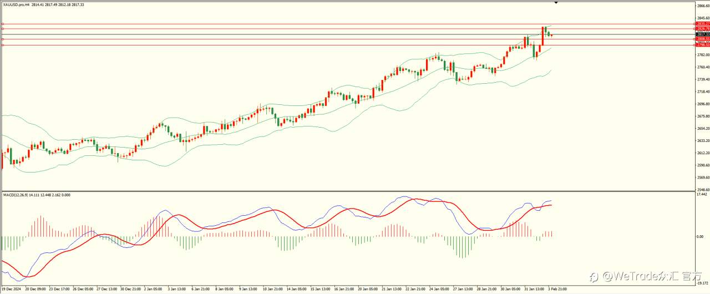The width and height of the screenshot is (710, 294).
Task: Click the MACD scale value 17.442
Action: (702, 195)
